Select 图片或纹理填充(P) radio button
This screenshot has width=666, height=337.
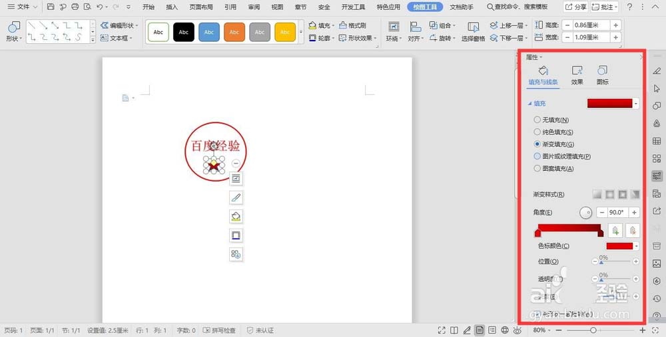(537, 156)
